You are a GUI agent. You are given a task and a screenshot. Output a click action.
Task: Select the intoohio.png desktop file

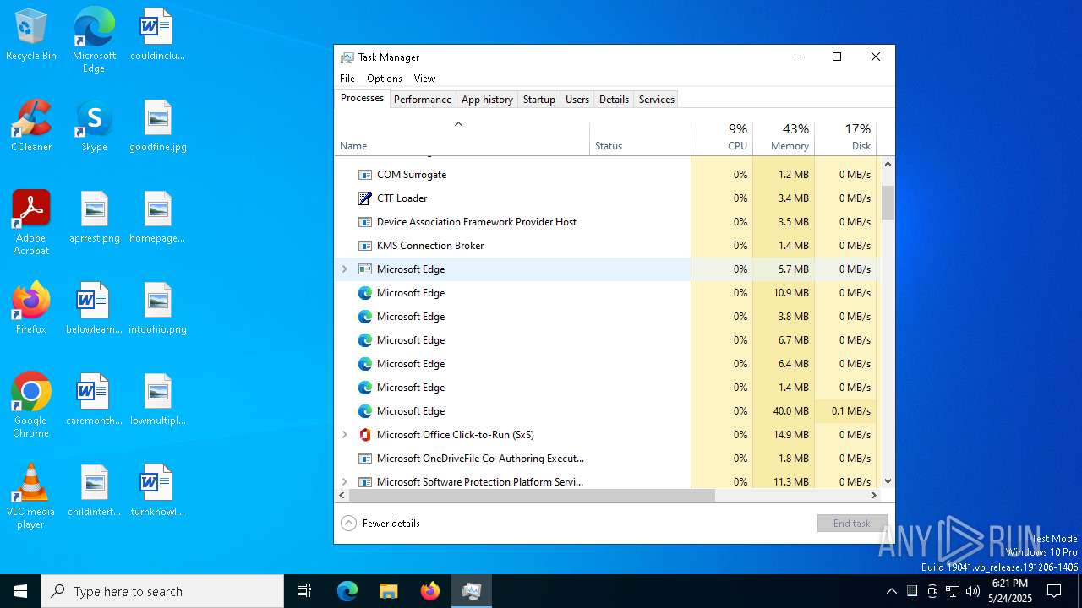click(x=157, y=308)
